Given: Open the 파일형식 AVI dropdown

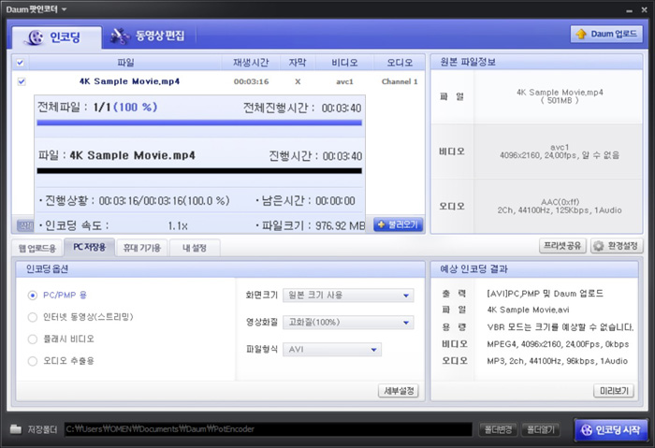Looking at the screenshot, I should 333,349.
